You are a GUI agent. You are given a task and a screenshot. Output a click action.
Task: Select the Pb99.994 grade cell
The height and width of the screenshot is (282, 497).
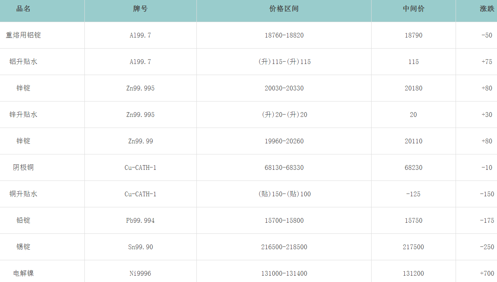pyautogui.click(x=140, y=220)
